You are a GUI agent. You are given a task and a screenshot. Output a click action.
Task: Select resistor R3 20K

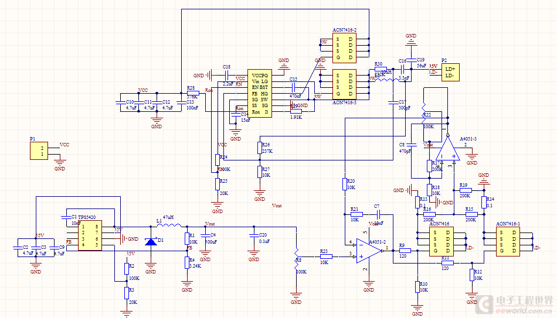click(x=127, y=293)
